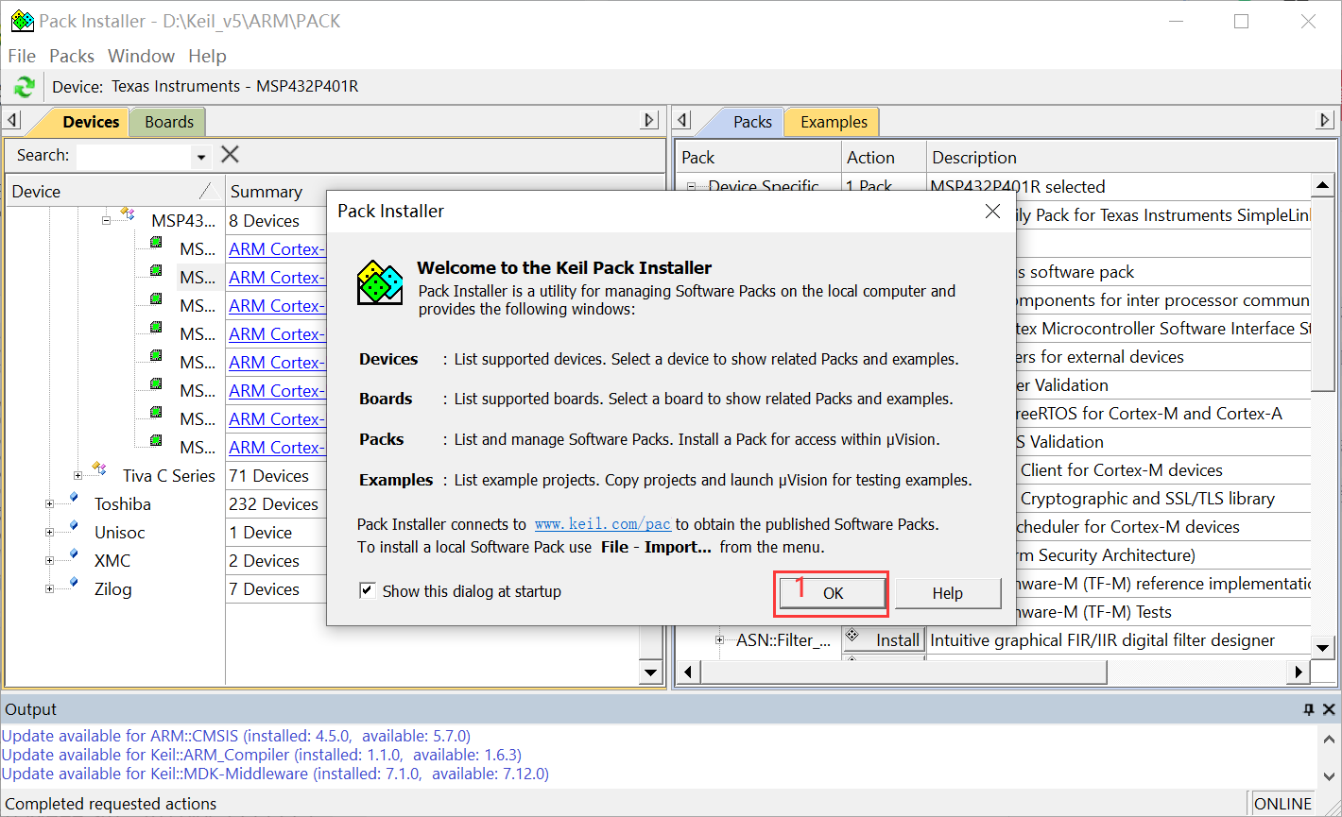Click the Help button in the dialog
The width and height of the screenshot is (1342, 817).
(x=947, y=593)
